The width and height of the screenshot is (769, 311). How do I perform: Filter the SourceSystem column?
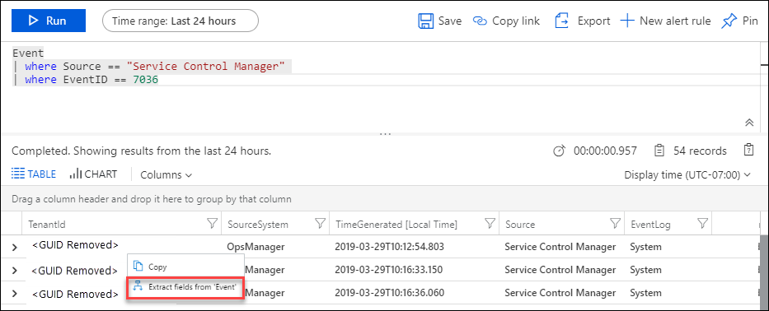(x=320, y=224)
